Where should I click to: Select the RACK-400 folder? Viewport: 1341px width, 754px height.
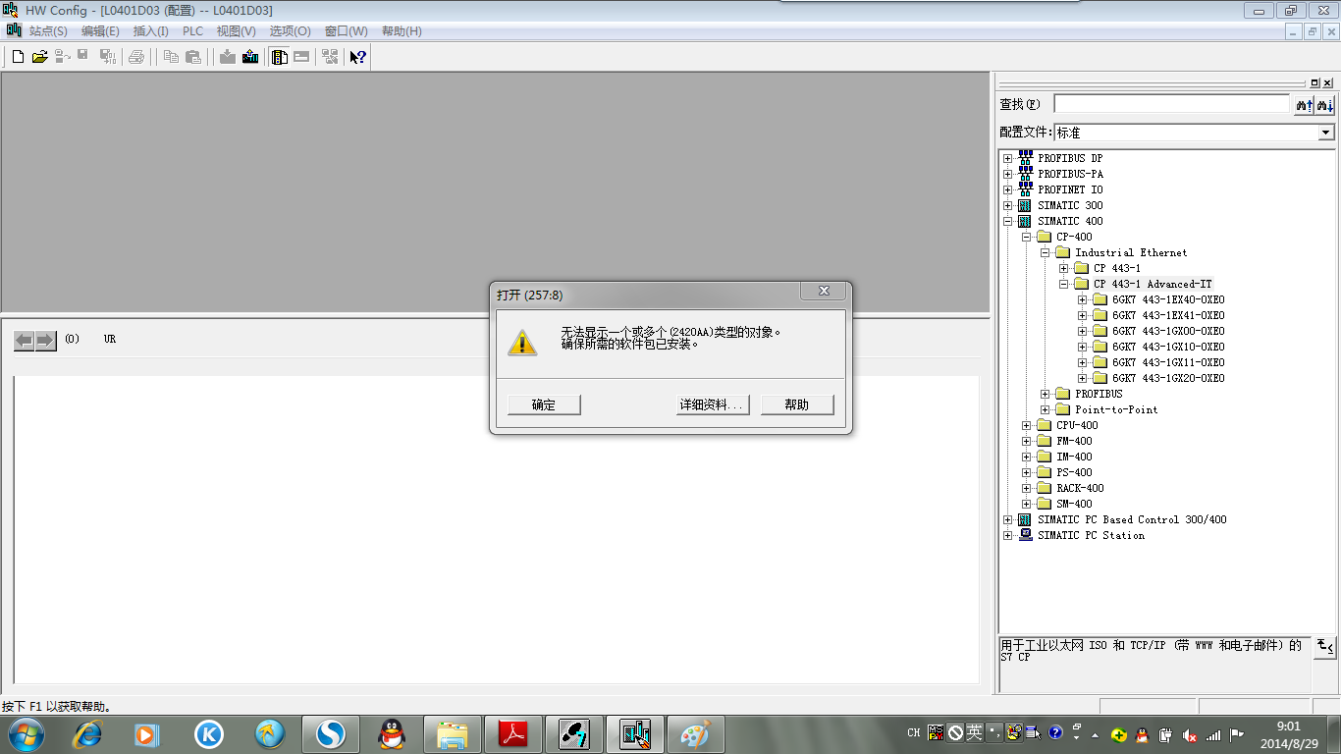[1080, 488]
